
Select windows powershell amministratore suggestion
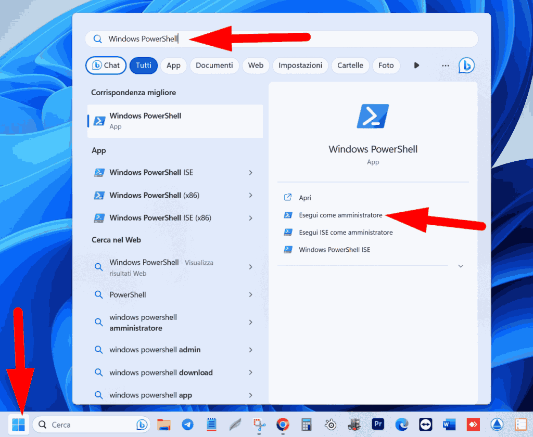[175, 323]
